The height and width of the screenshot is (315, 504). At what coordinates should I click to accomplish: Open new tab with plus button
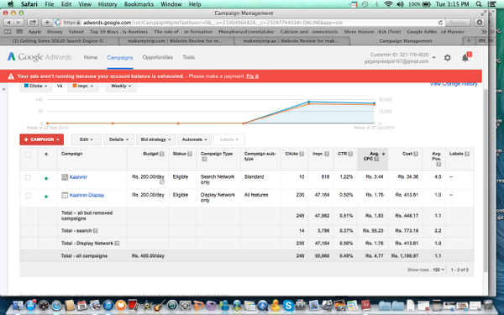click(469, 41)
